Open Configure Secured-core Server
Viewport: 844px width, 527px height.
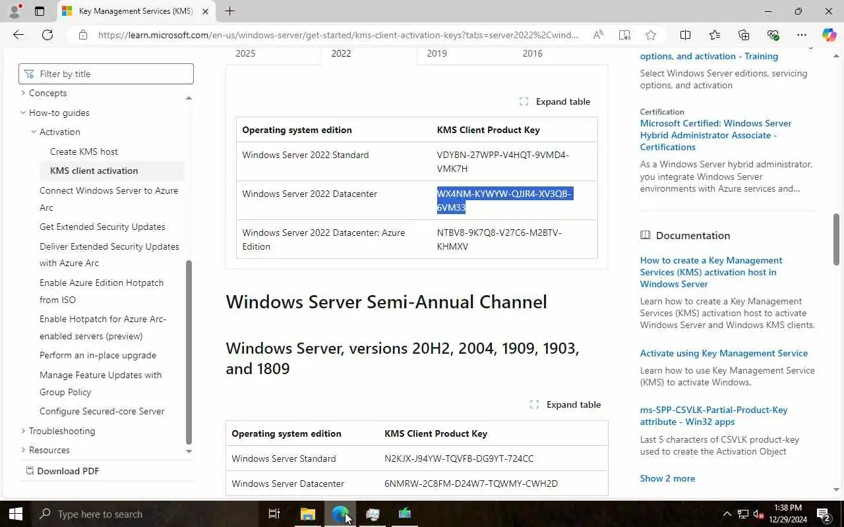point(102,411)
